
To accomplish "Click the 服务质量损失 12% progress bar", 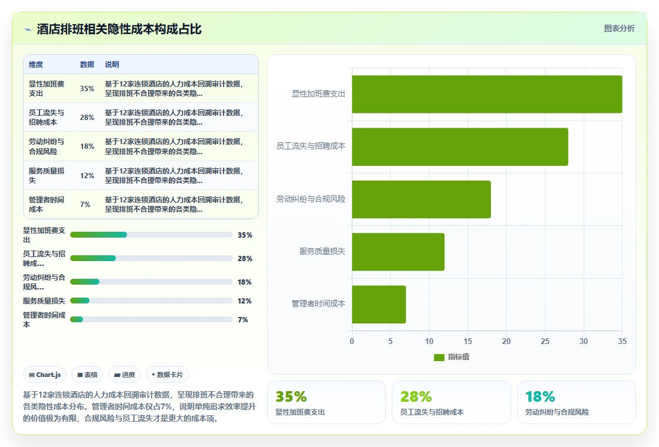I will [151, 301].
